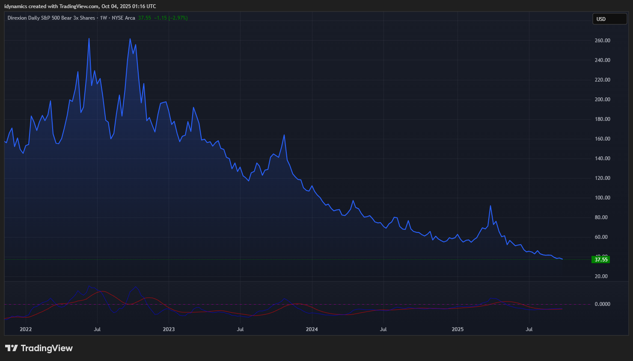Click the green 37.55 current price tag

tap(600, 259)
